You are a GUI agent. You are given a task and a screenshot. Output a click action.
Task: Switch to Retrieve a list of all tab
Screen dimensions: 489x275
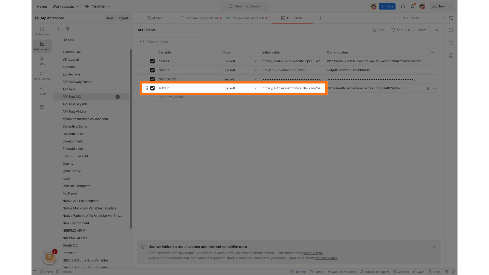pos(247,18)
